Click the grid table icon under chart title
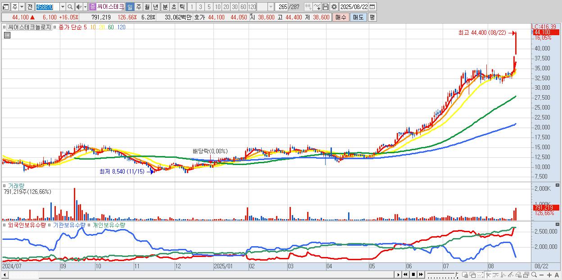562x280 pixels. [x=7, y=36]
